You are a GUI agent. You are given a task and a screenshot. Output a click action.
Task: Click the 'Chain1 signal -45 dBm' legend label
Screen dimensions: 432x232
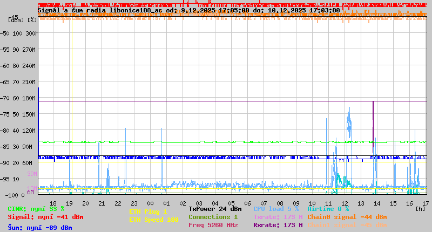(347, 225)
